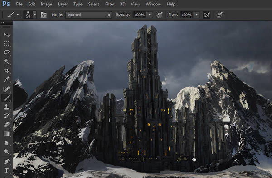Select the Pen tool
Viewport: 272px width, 178px height.
click(6, 162)
